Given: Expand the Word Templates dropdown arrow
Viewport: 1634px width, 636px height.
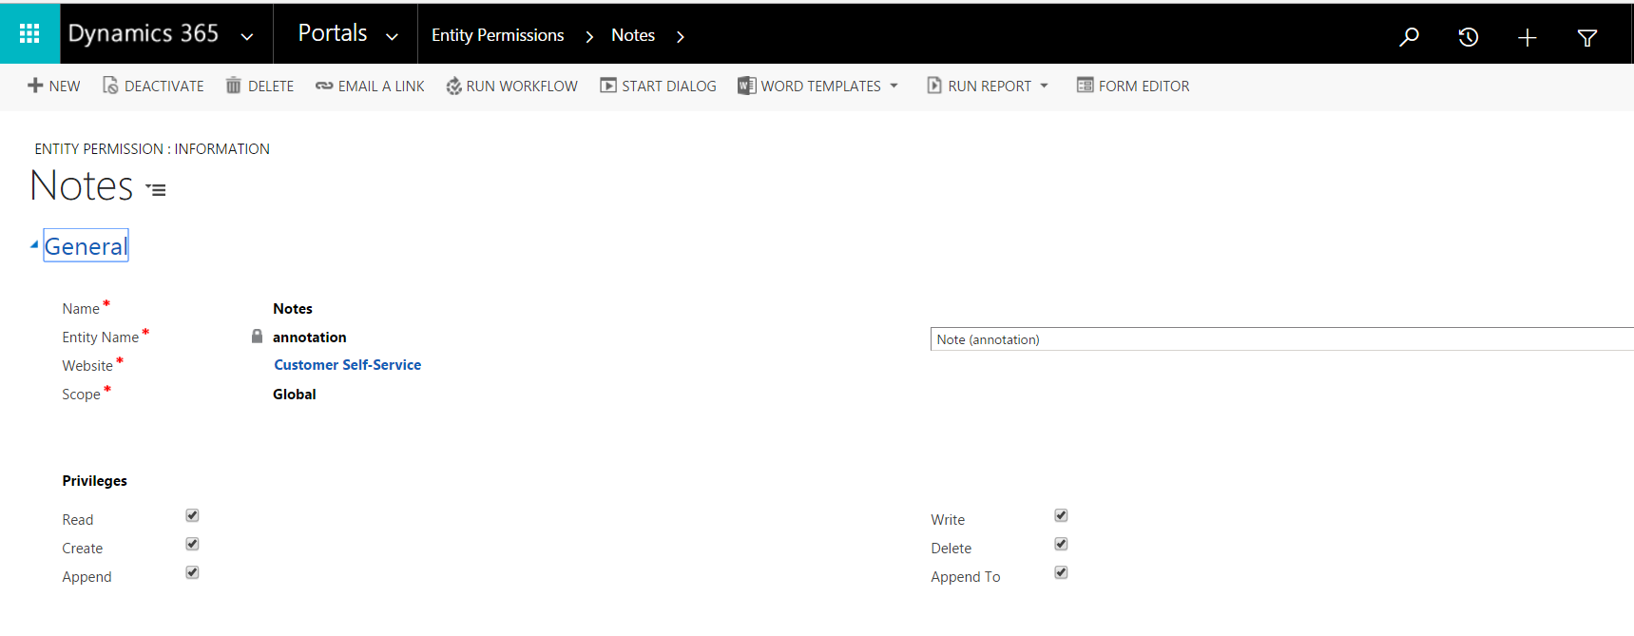Looking at the screenshot, I should 894,86.
